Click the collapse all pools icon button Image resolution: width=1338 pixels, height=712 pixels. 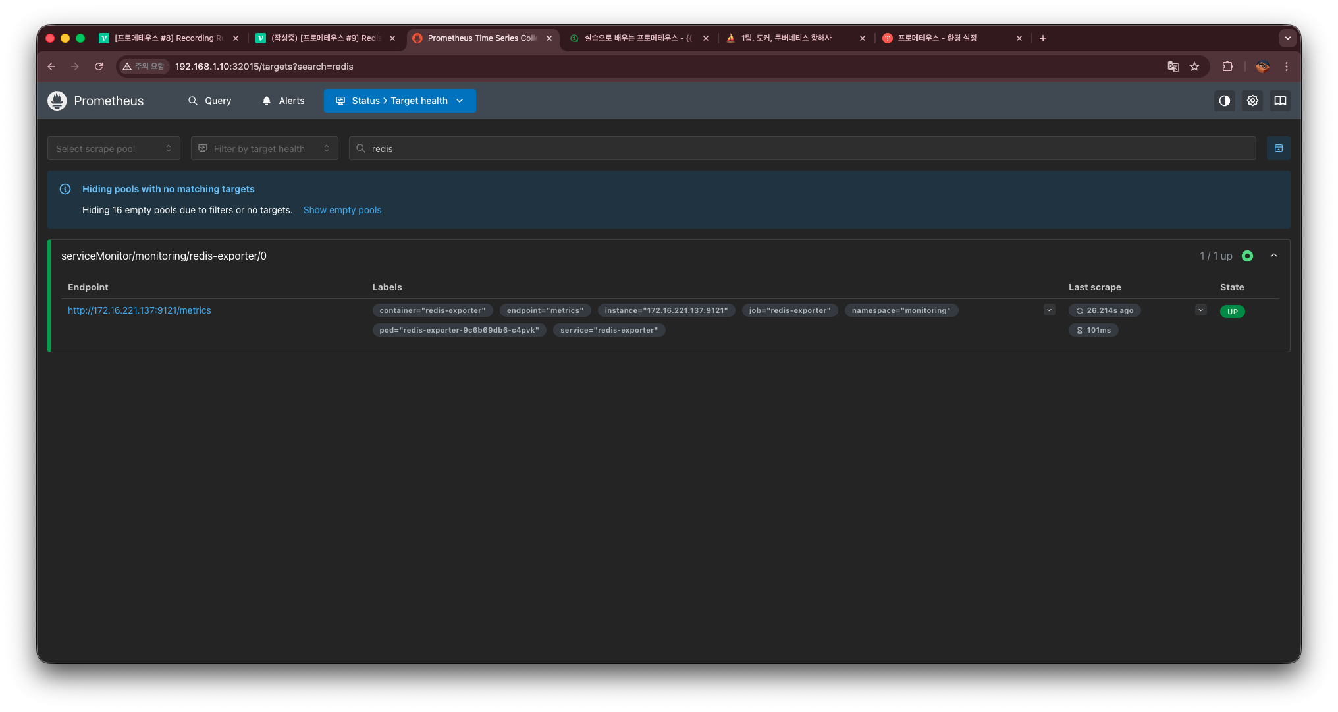(x=1278, y=148)
